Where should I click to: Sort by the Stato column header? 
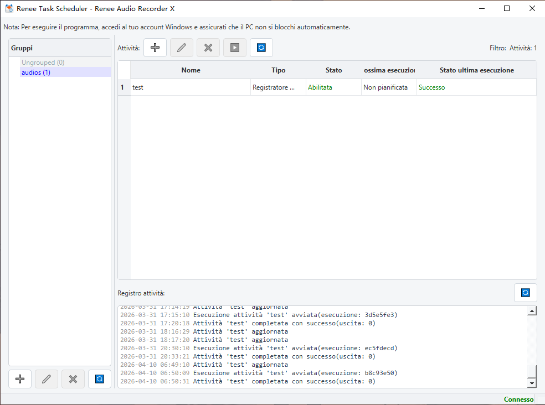333,70
